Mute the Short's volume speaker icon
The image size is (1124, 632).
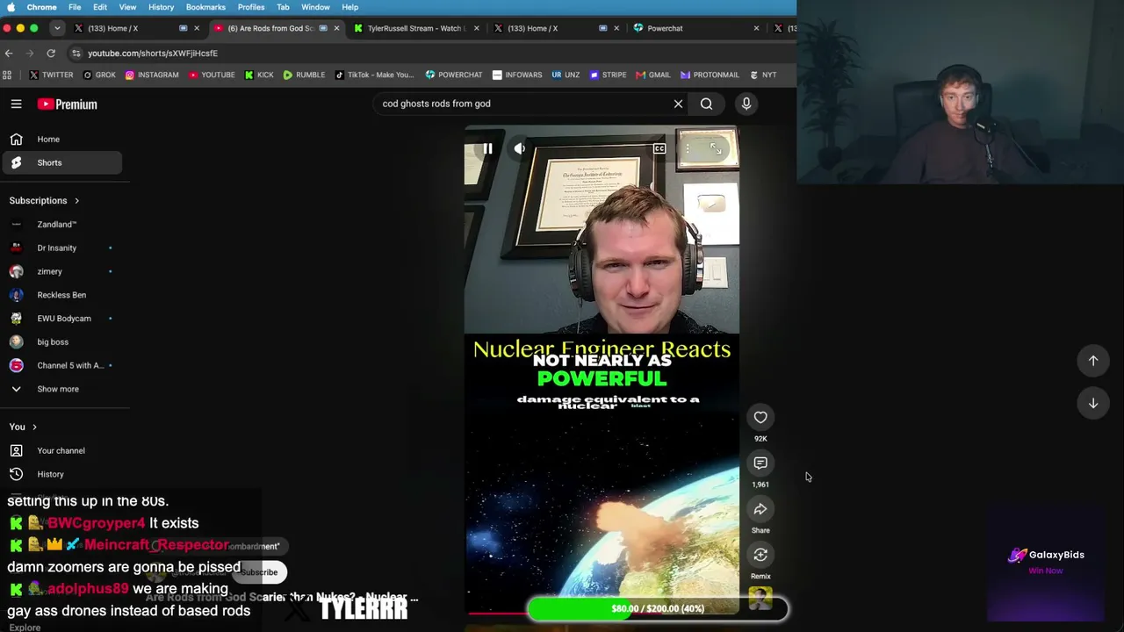tap(520, 148)
